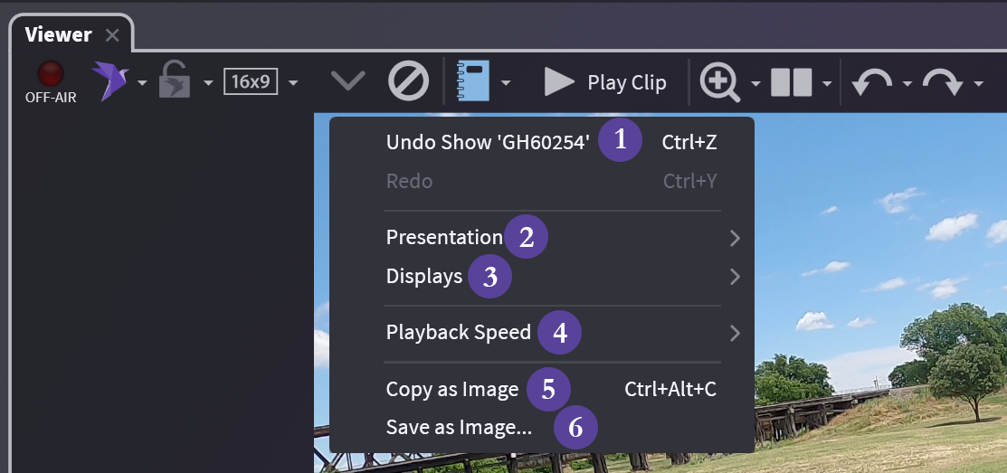Open the Presentation submenu

click(x=443, y=238)
